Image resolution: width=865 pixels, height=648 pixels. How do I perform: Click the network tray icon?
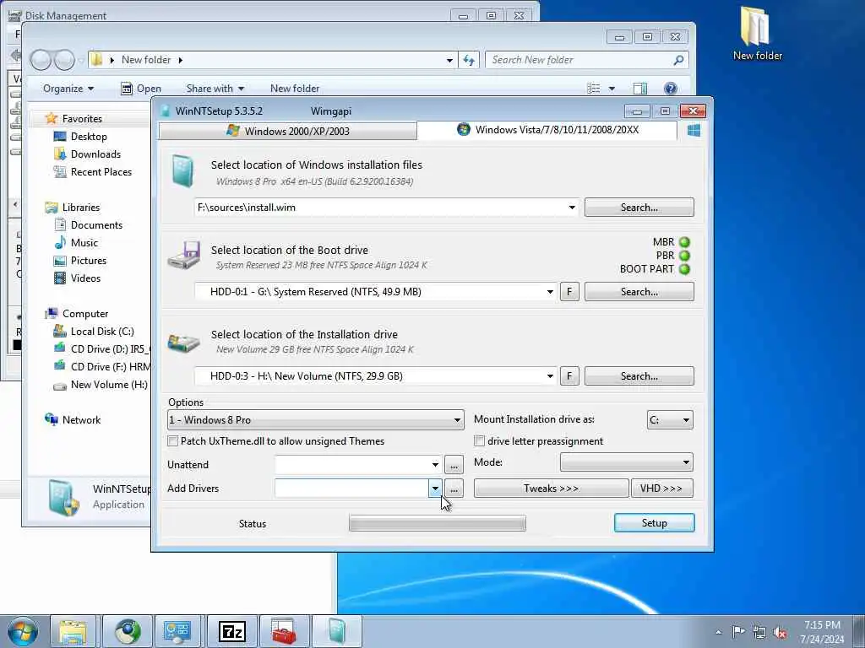(x=759, y=632)
